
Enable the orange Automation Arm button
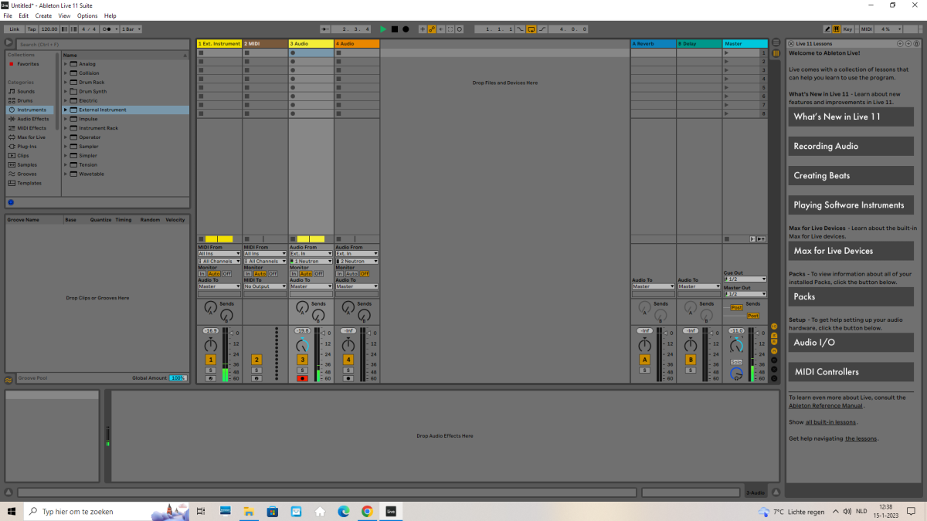[x=432, y=29]
